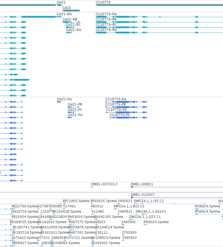Select DMG3A.1_1.B13.C1 label
Viewport: 223px width, 247px height.
click(129, 206)
